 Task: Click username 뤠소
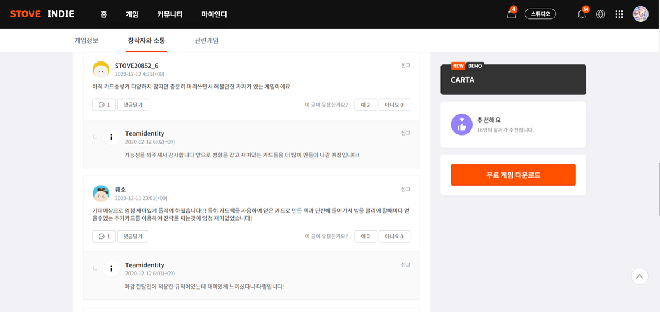(x=120, y=190)
